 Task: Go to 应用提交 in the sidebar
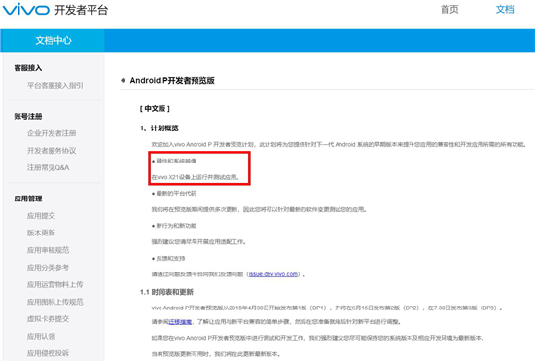41,216
